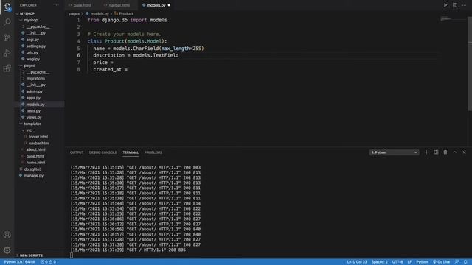
Task: Click pages breadcrumb segment
Action: 74,13
